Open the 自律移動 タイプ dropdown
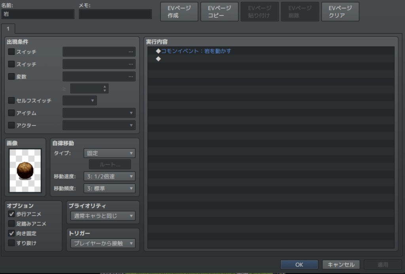405x274 pixels. click(x=109, y=153)
